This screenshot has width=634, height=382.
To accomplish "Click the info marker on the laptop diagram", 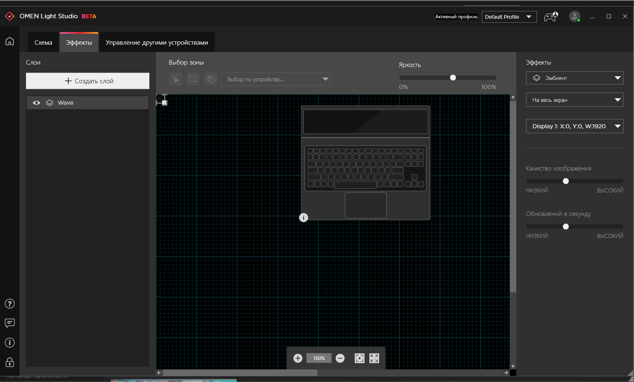I will tap(303, 218).
